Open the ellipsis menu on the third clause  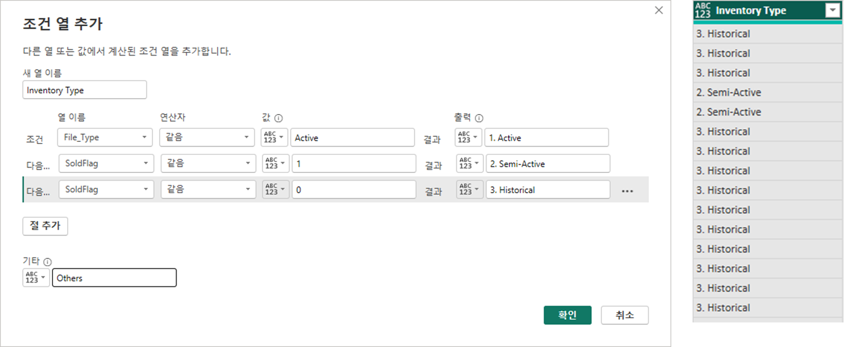click(627, 191)
